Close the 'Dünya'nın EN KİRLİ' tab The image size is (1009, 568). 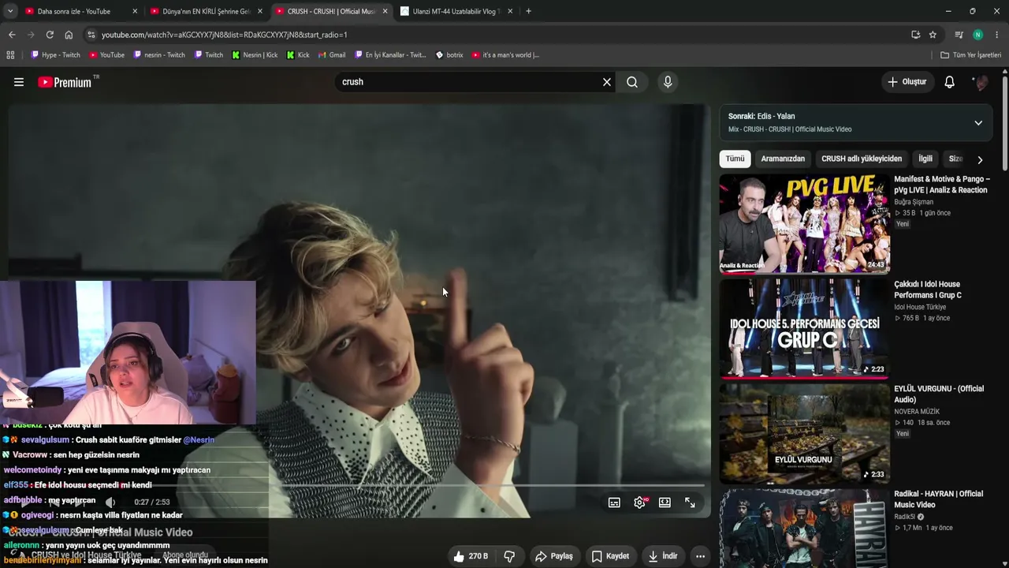(x=260, y=11)
